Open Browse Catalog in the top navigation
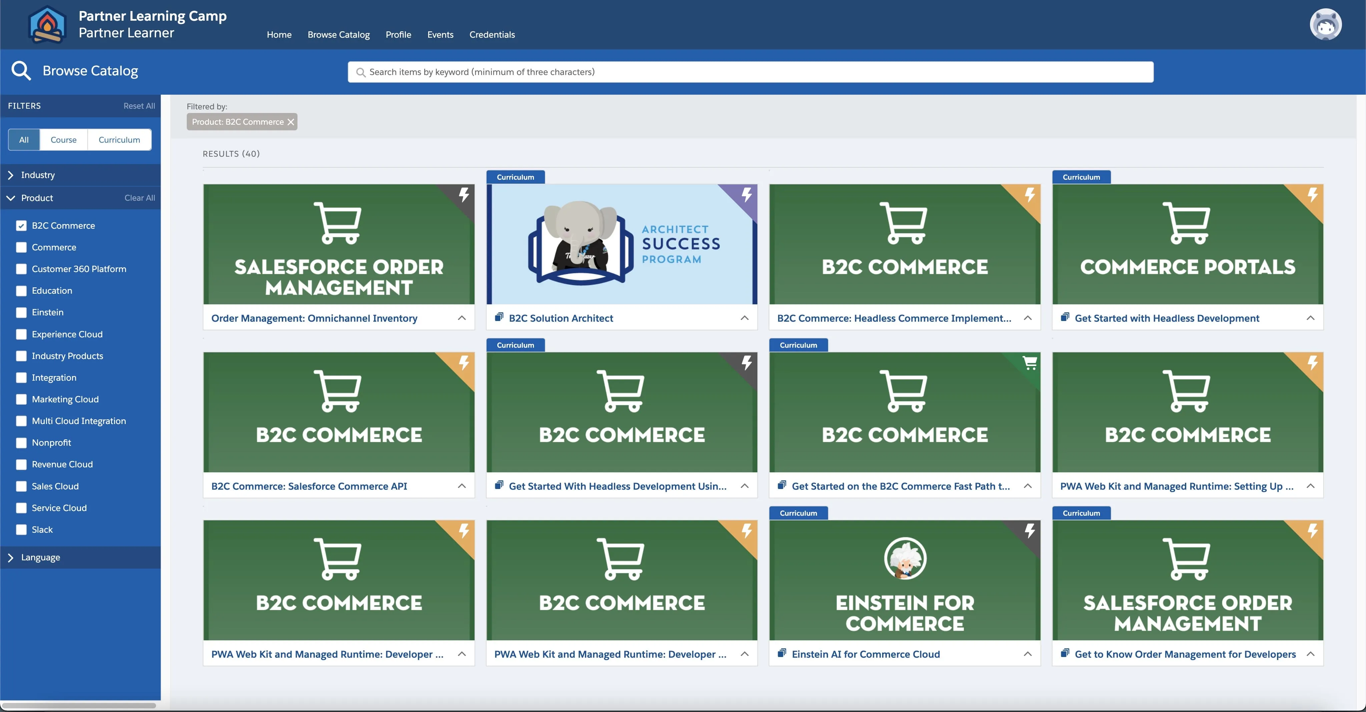 click(x=338, y=34)
